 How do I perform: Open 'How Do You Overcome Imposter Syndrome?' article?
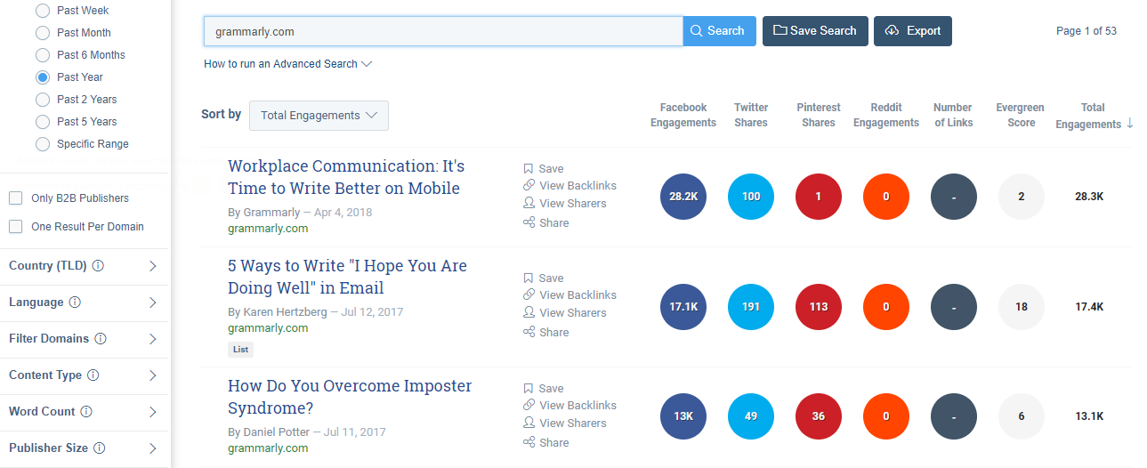(350, 397)
